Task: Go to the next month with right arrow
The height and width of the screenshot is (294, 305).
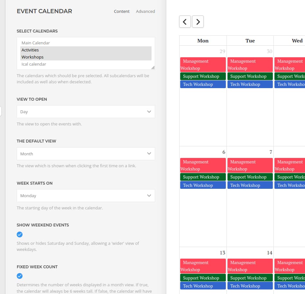Action: 198,22
